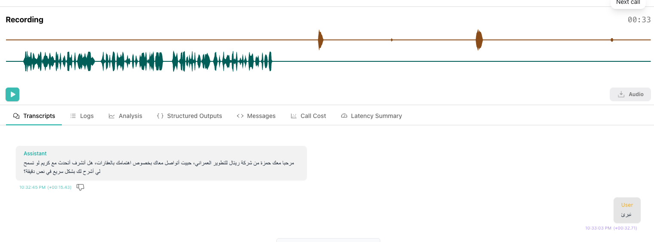Go to the Next call
654x242 pixels.
click(628, 3)
